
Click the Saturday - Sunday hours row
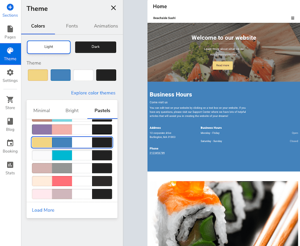coord(249,141)
